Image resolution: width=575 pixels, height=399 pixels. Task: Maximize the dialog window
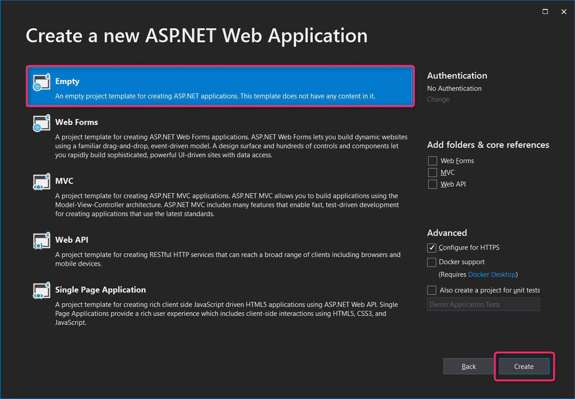tap(545, 12)
